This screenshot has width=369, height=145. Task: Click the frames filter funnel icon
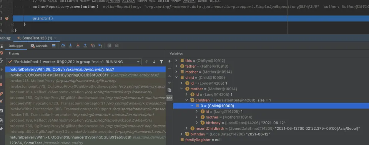click(161, 62)
